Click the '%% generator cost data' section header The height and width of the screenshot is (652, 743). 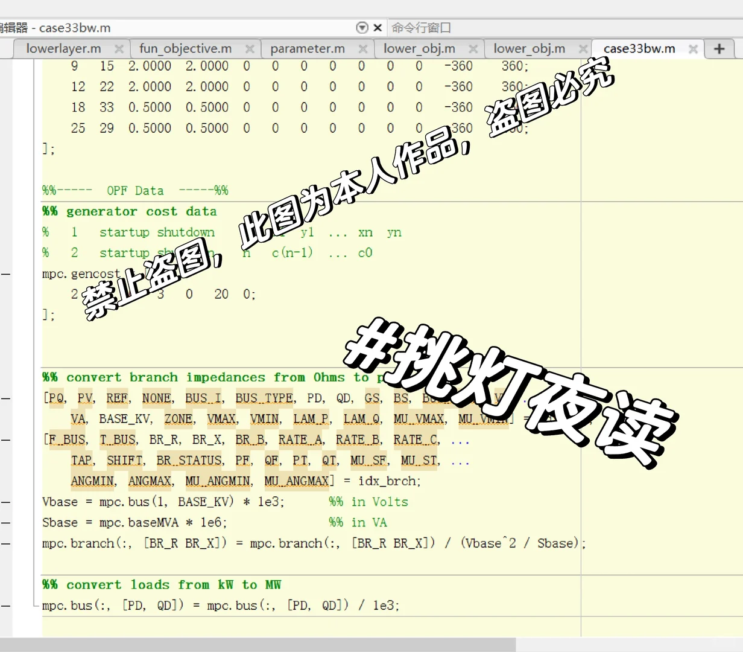click(130, 211)
